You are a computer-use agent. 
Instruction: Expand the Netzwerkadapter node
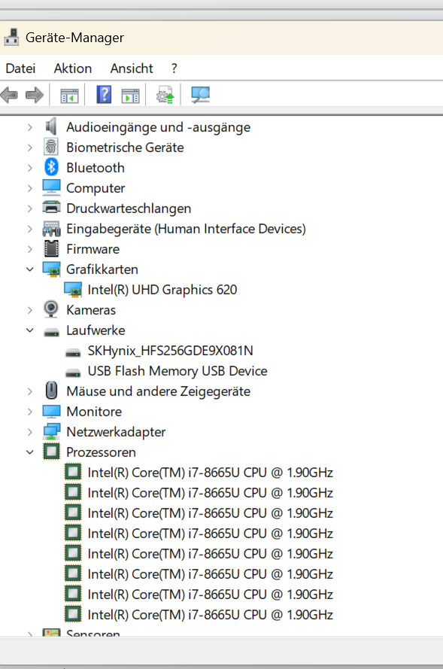coord(29,432)
